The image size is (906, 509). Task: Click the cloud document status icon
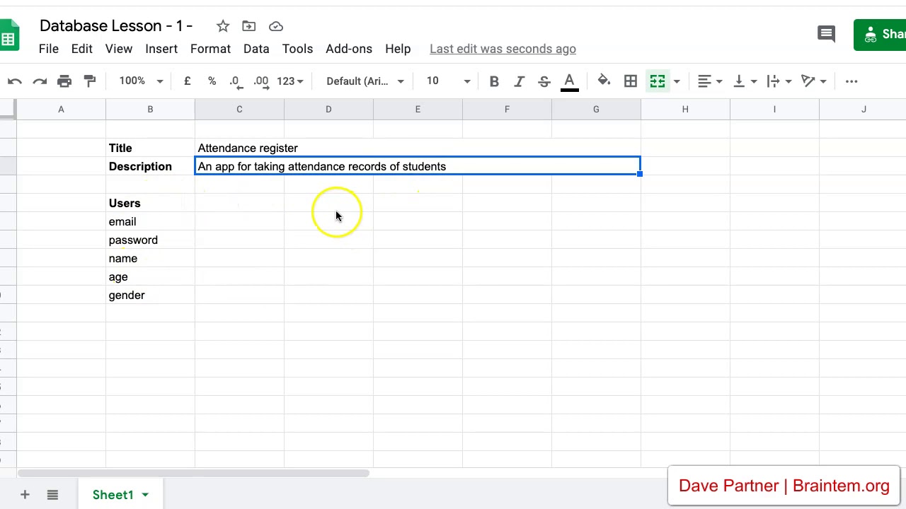tap(276, 26)
